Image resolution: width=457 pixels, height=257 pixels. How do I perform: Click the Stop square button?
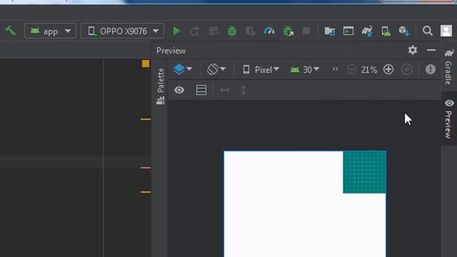pyautogui.click(x=306, y=31)
